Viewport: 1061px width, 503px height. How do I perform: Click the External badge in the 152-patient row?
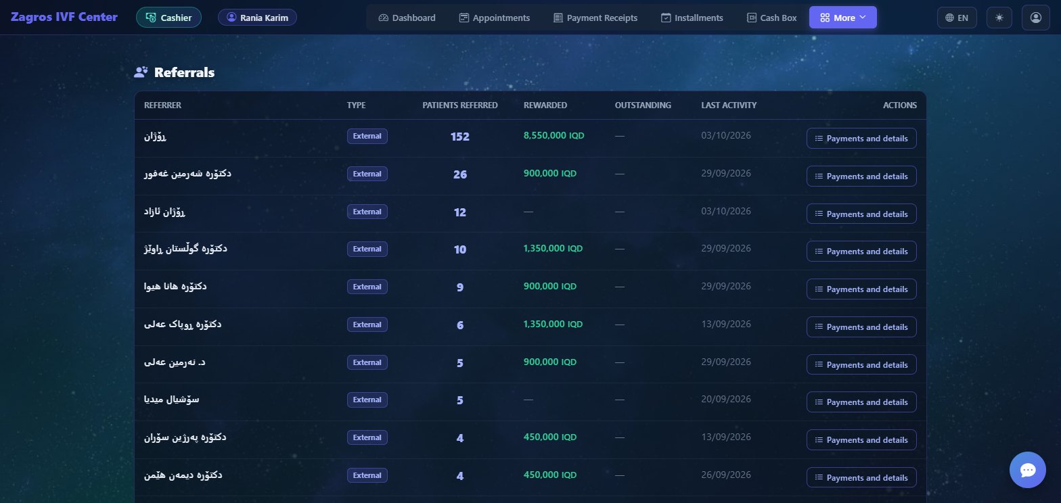pos(367,136)
